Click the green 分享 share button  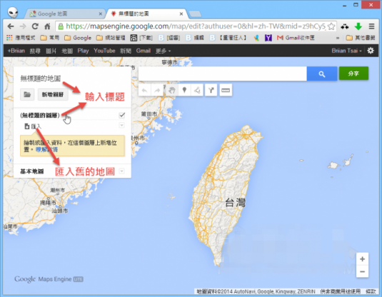(x=353, y=74)
